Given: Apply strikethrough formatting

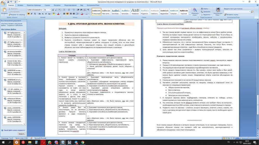Looking at the screenshot, I should pos(40,14).
